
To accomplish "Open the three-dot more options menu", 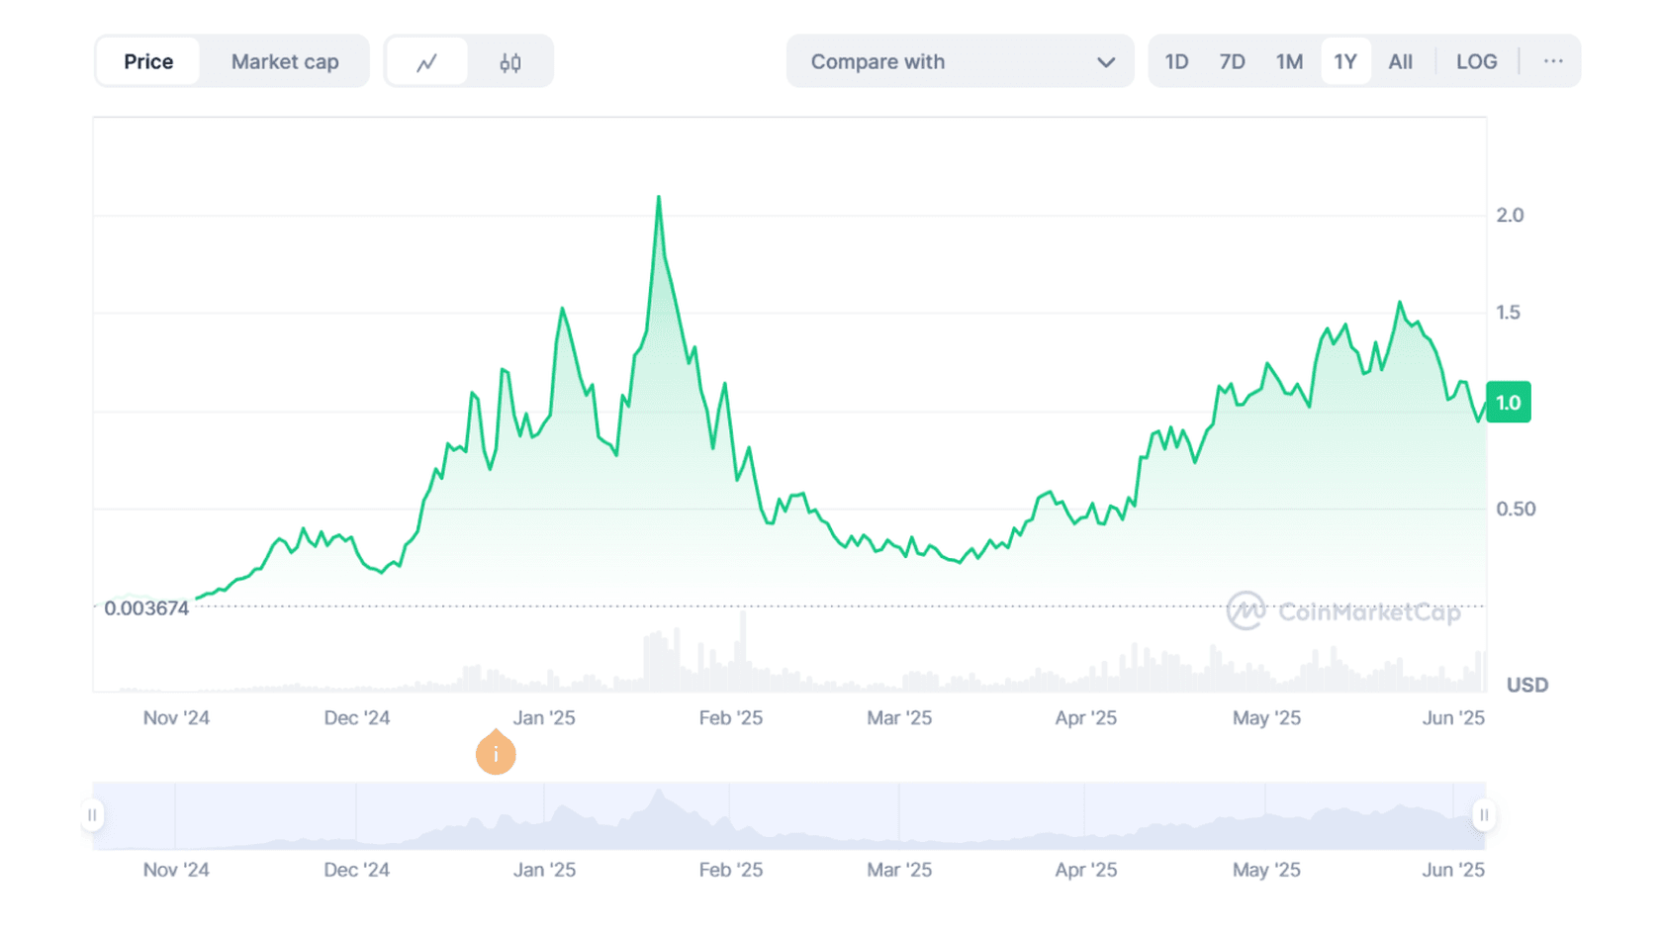I will [1553, 61].
